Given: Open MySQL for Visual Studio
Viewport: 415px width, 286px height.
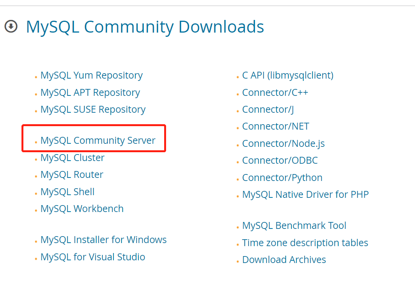Looking at the screenshot, I should click(x=93, y=257).
